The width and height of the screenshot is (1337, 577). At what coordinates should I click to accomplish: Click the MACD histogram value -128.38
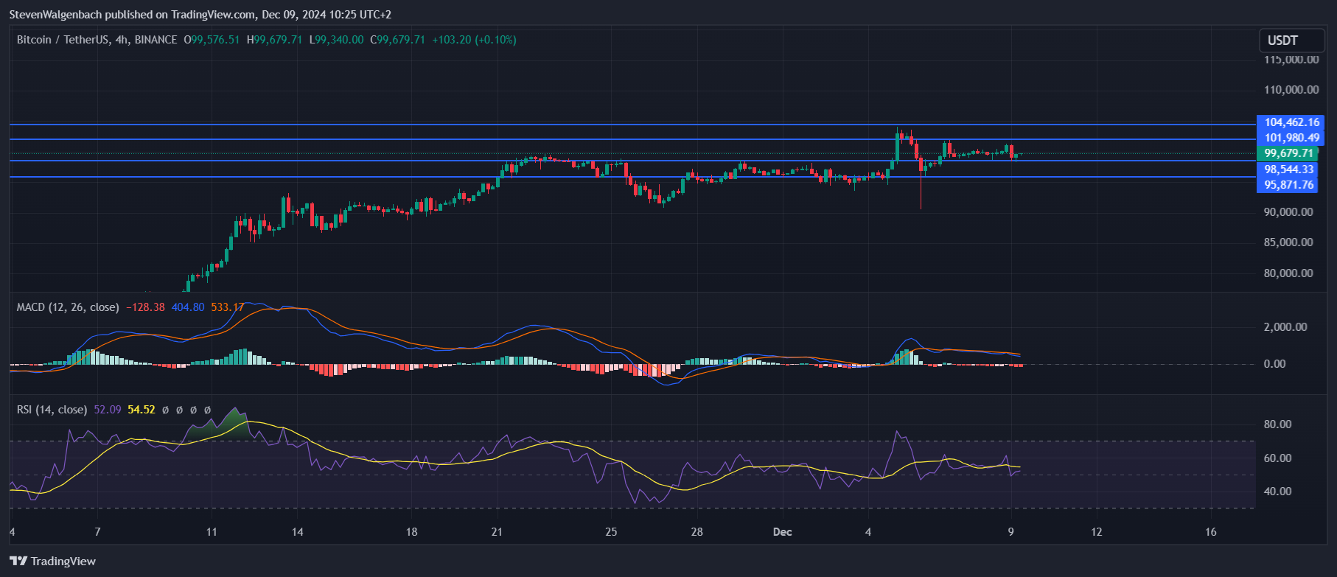(x=145, y=307)
